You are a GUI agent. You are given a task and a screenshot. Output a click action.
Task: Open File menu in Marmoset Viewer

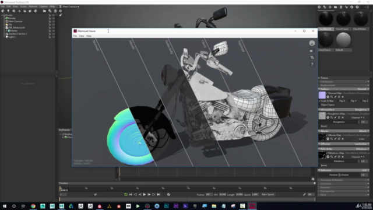point(75,36)
